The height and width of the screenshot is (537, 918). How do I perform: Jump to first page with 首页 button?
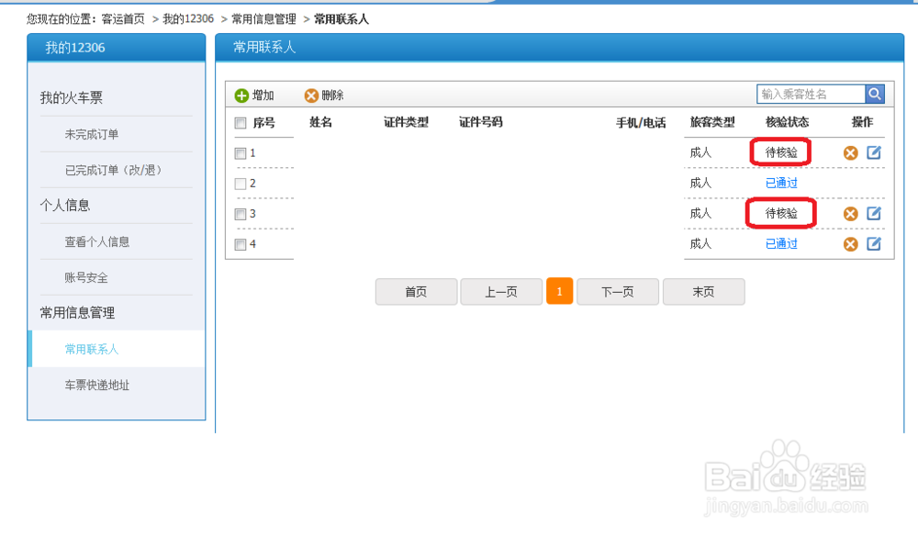click(416, 292)
